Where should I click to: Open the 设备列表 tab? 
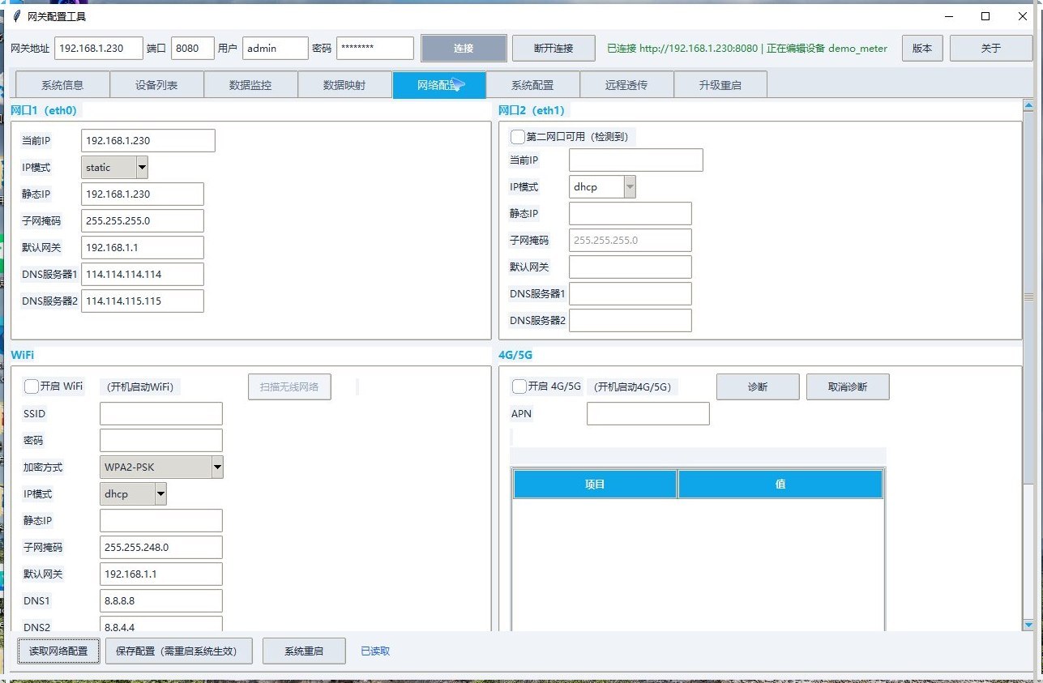pyautogui.click(x=156, y=85)
